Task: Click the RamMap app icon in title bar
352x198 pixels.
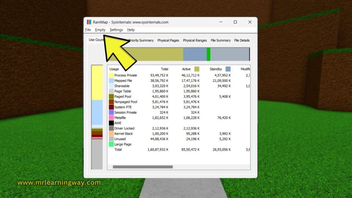Action: [89, 22]
